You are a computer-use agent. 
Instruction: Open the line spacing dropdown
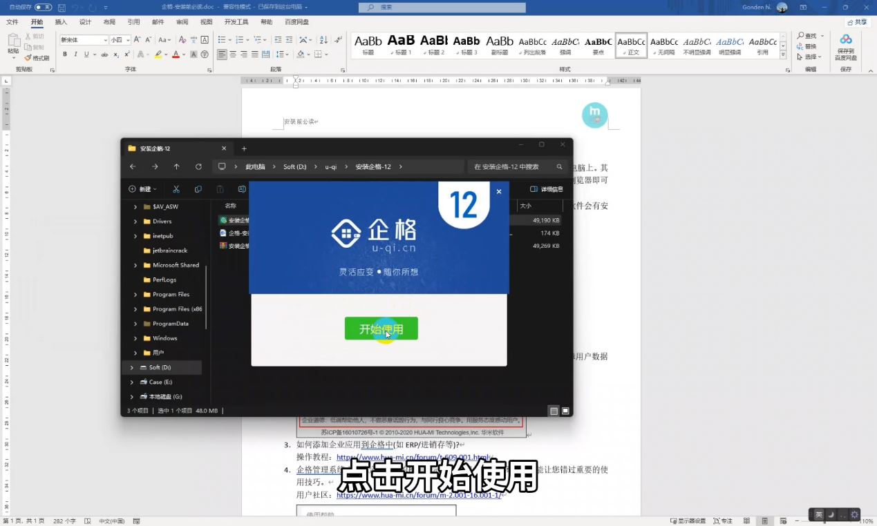[287, 55]
